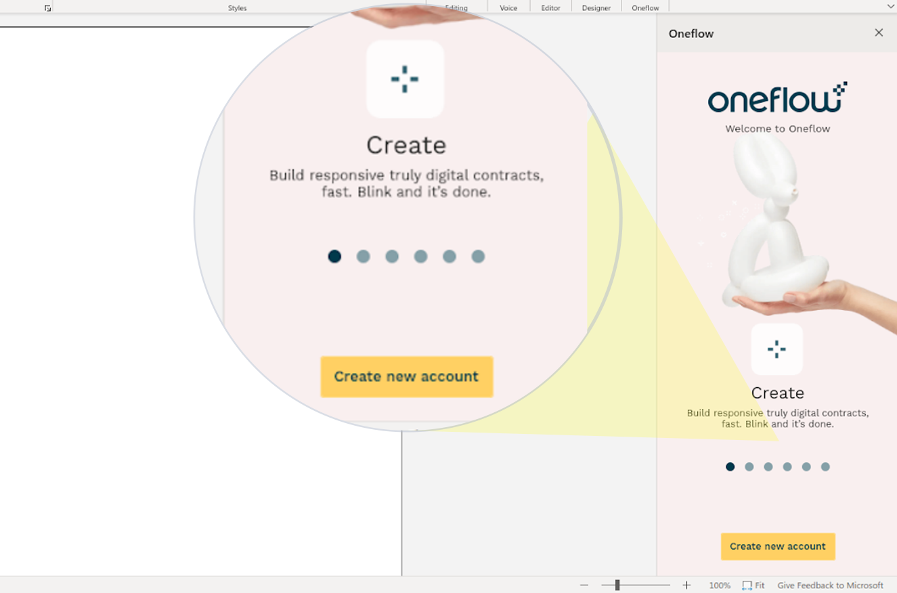897x593 pixels.
Task: Click the Editor ribbon group label
Action: (x=550, y=8)
